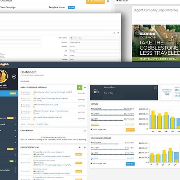Click the blue Year view button under Commission Received
The width and height of the screenshot is (180, 180).
click(130, 164)
